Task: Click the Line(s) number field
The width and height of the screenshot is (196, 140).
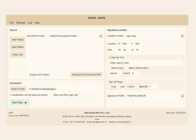Action: coord(135,73)
